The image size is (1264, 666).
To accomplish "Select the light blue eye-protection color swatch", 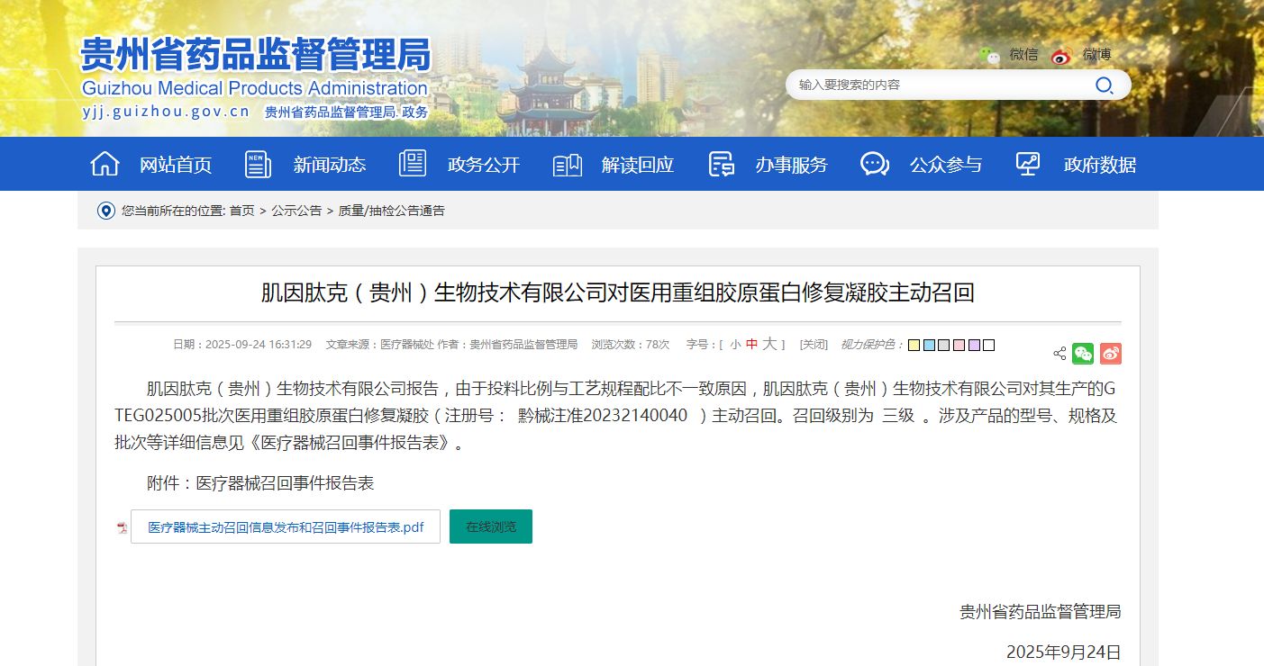I will pyautogui.click(x=929, y=346).
